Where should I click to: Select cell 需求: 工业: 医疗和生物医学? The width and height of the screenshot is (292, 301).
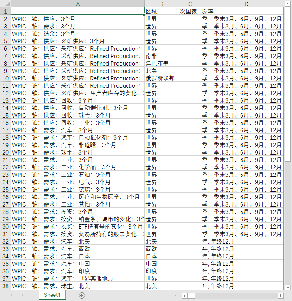pyautogui.click(x=78, y=197)
